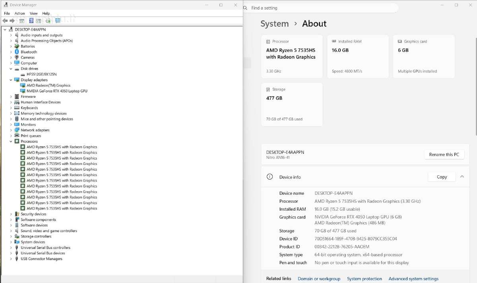Click the Sound, video and game controllers icon
Viewport: 477px width, 283px height.
pyautogui.click(x=17, y=231)
